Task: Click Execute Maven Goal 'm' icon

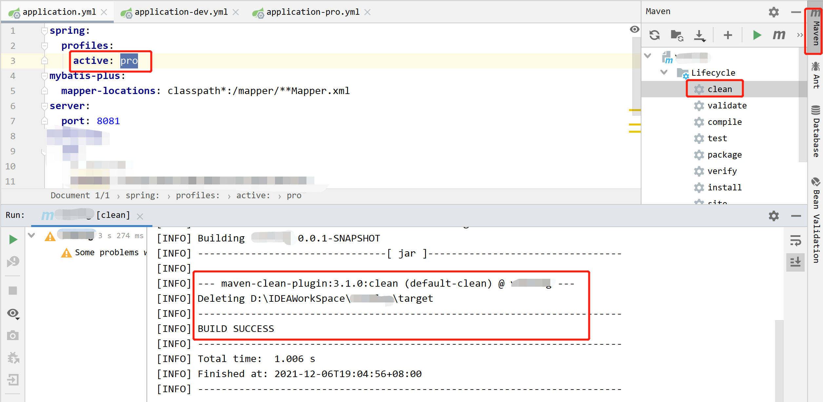Action: pos(779,35)
